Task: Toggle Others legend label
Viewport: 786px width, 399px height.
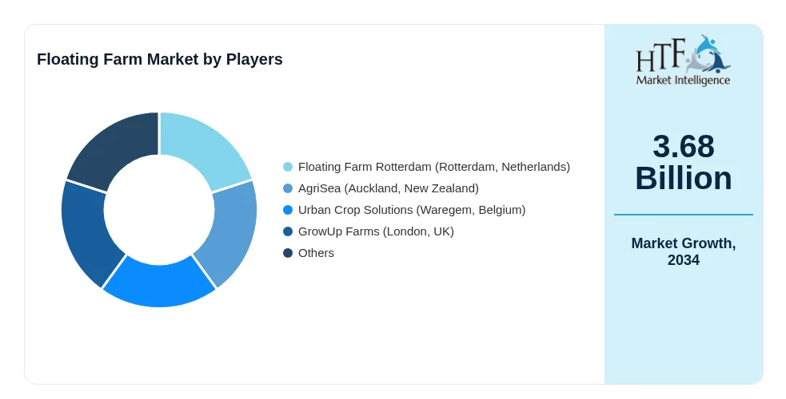Action: (316, 252)
